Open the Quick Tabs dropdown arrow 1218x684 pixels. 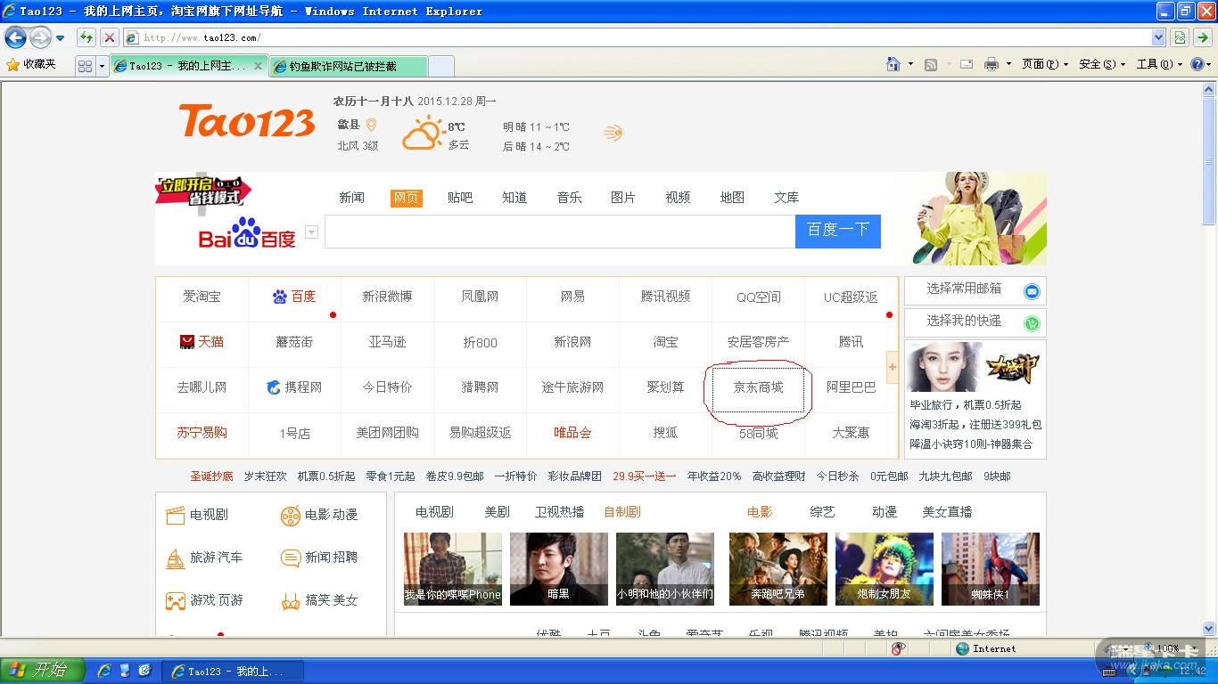(x=102, y=66)
